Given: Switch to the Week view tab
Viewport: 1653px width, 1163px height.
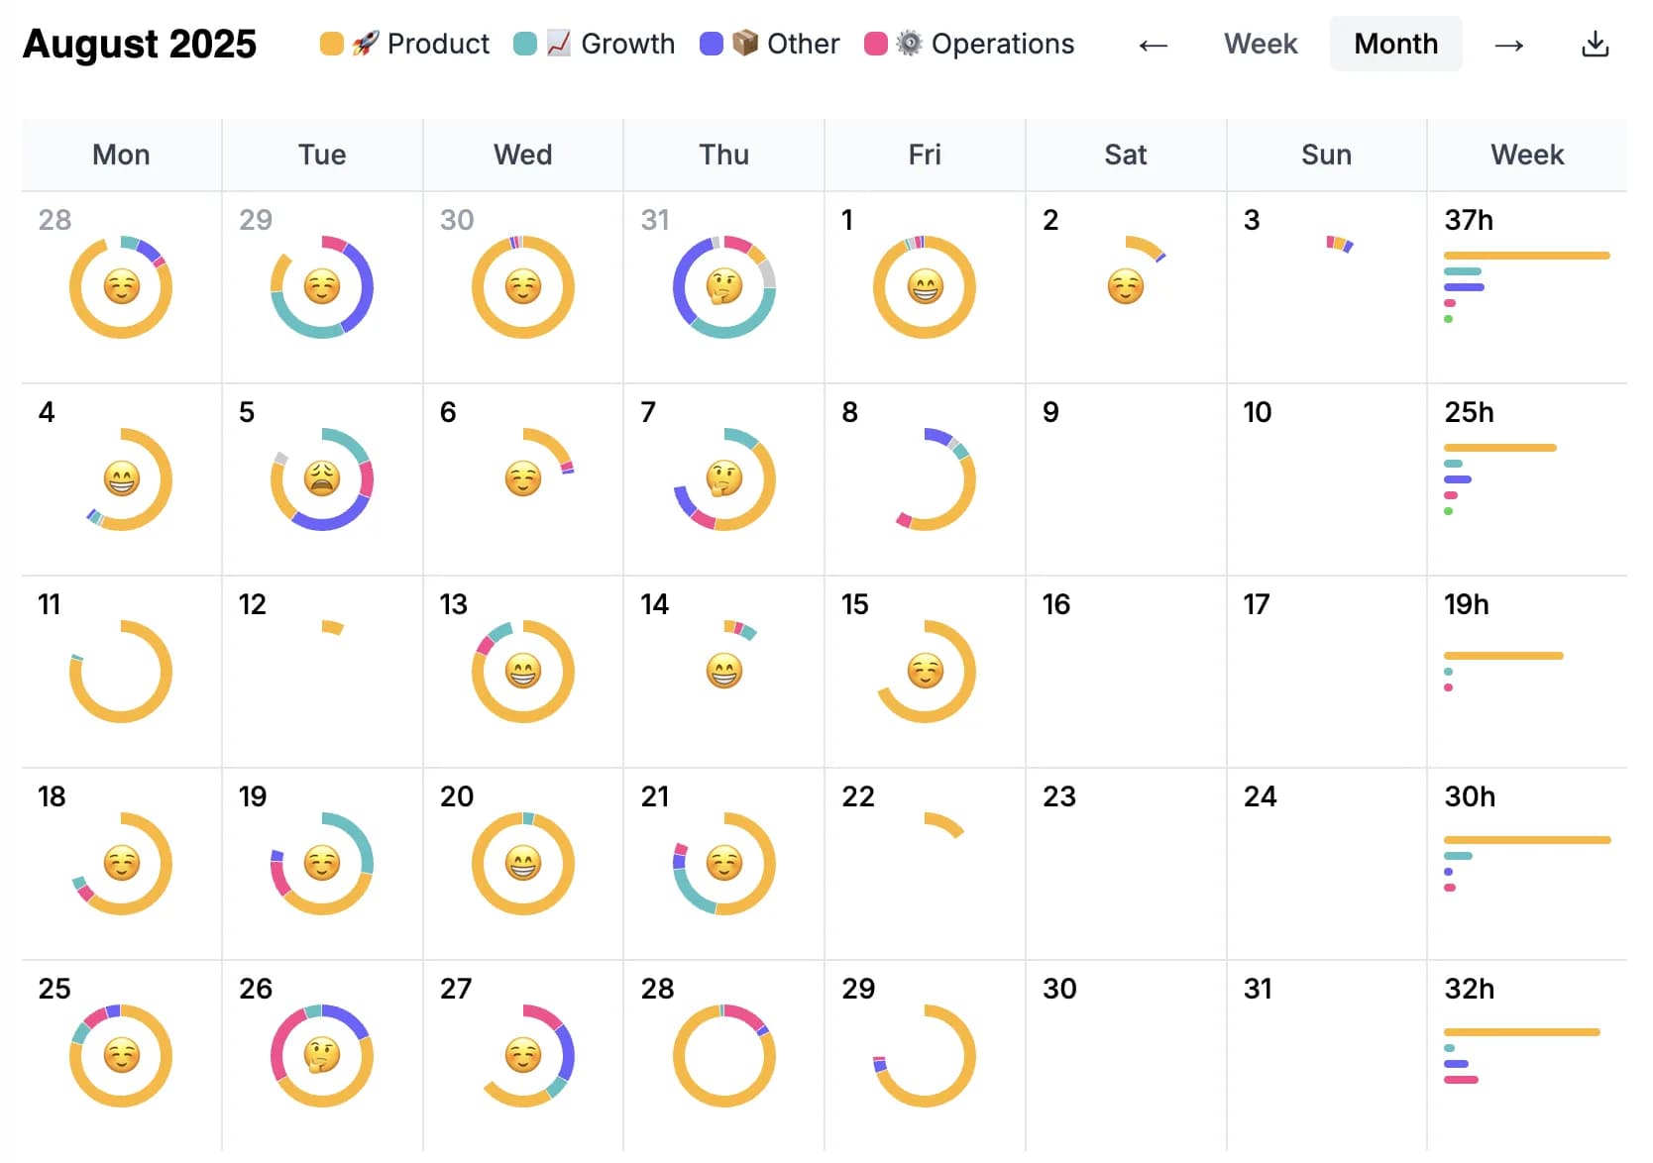Looking at the screenshot, I should click(x=1260, y=44).
